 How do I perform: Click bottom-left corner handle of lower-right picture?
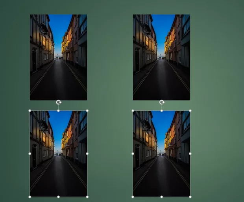pyautogui.click(x=133, y=197)
